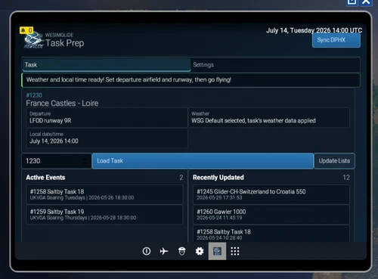
Task: Click the Weather WSG Default box
Action: pyautogui.click(x=269, y=118)
